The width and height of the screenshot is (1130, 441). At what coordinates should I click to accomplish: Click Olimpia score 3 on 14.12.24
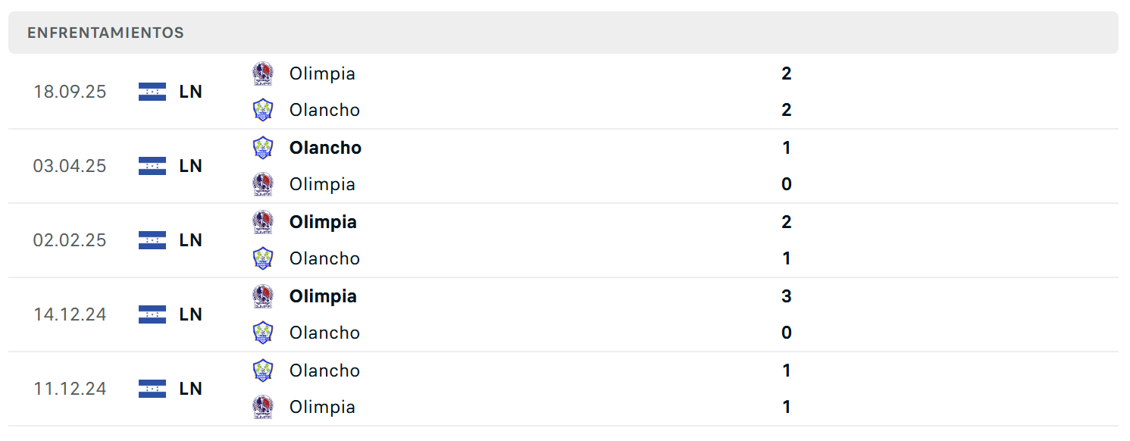click(x=786, y=296)
